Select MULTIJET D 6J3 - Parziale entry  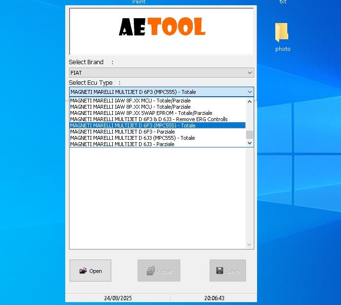tap(157, 144)
